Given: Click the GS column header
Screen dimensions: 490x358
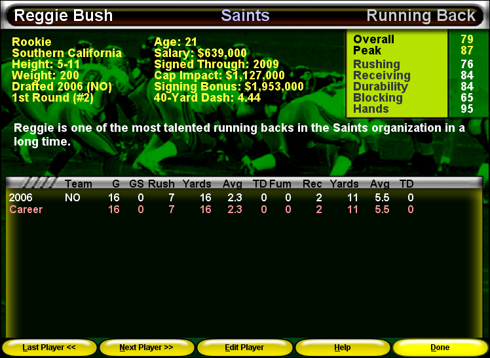Looking at the screenshot, I should point(136,184).
